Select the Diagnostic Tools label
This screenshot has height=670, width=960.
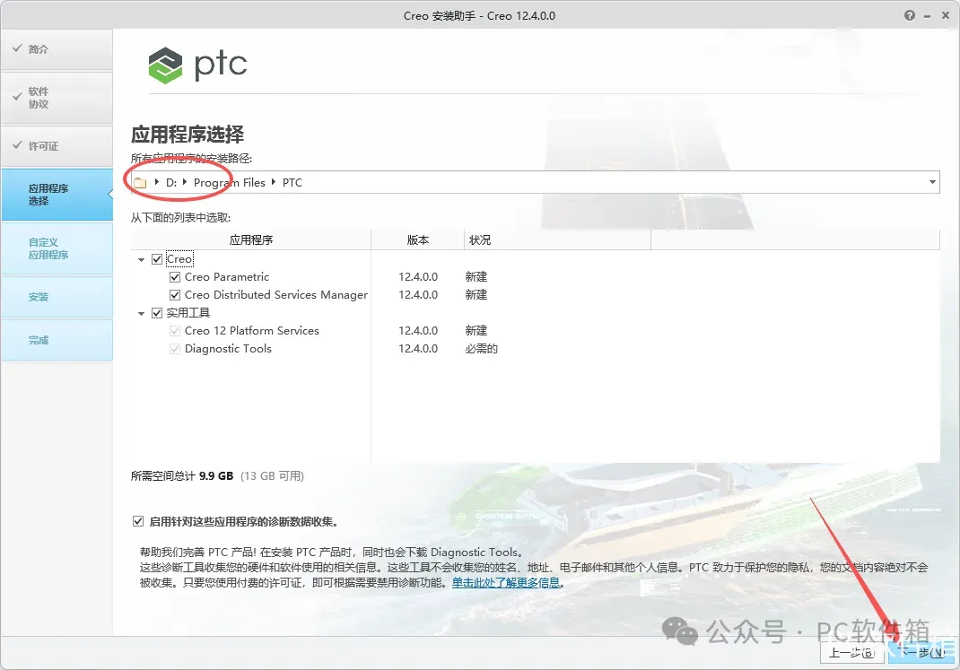(228, 349)
